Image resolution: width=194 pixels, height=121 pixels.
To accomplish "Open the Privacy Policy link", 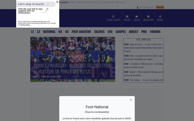I will [25, 25].
